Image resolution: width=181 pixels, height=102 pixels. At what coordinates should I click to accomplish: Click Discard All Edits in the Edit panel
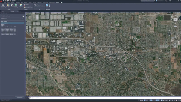41,7
